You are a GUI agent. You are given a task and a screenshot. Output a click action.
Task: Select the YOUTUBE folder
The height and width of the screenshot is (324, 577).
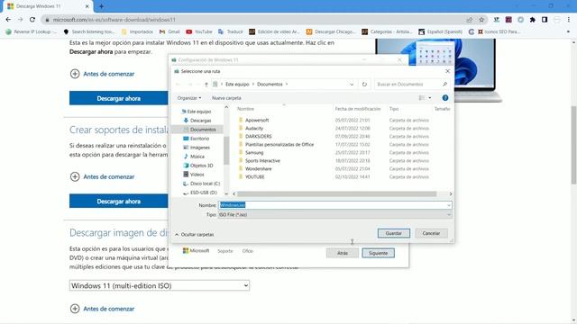coord(254,176)
